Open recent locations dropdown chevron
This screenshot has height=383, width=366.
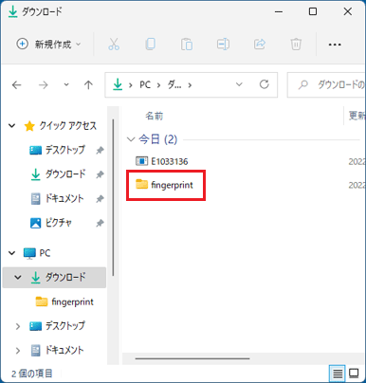66,84
